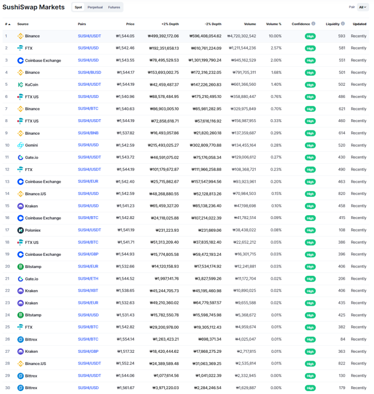Click High confidence badge in row 17
This screenshot has width=374, height=394.
tap(310, 230)
